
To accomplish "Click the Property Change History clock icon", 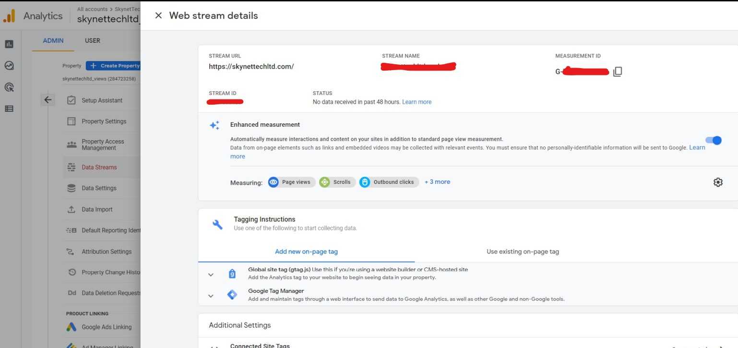I will point(71,272).
